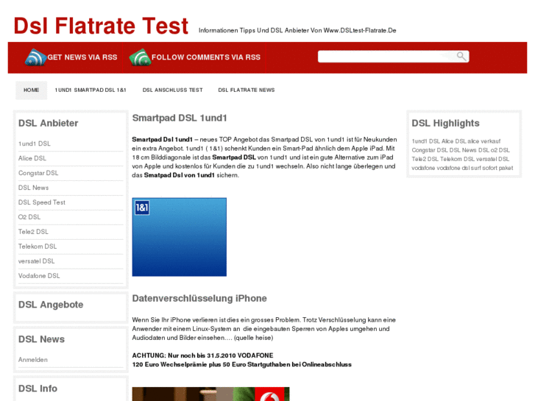This screenshot has width=535, height=401.
Task: Open DSL Anschluss Test menu item
Action: point(173,90)
